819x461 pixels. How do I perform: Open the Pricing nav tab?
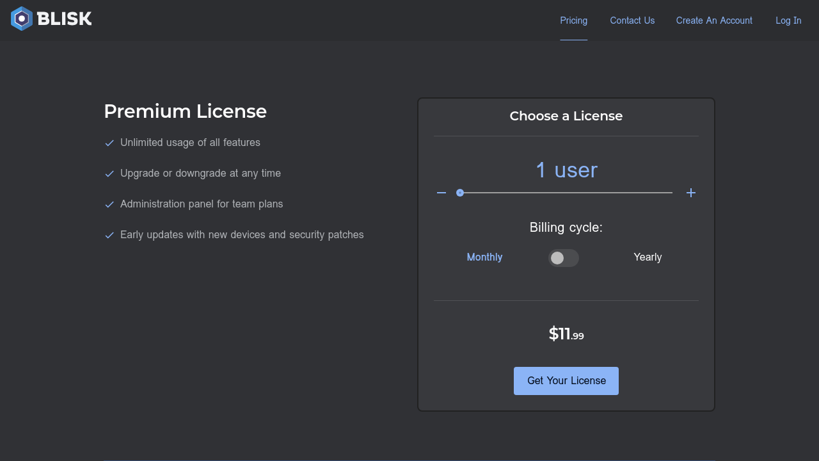pyautogui.click(x=573, y=20)
